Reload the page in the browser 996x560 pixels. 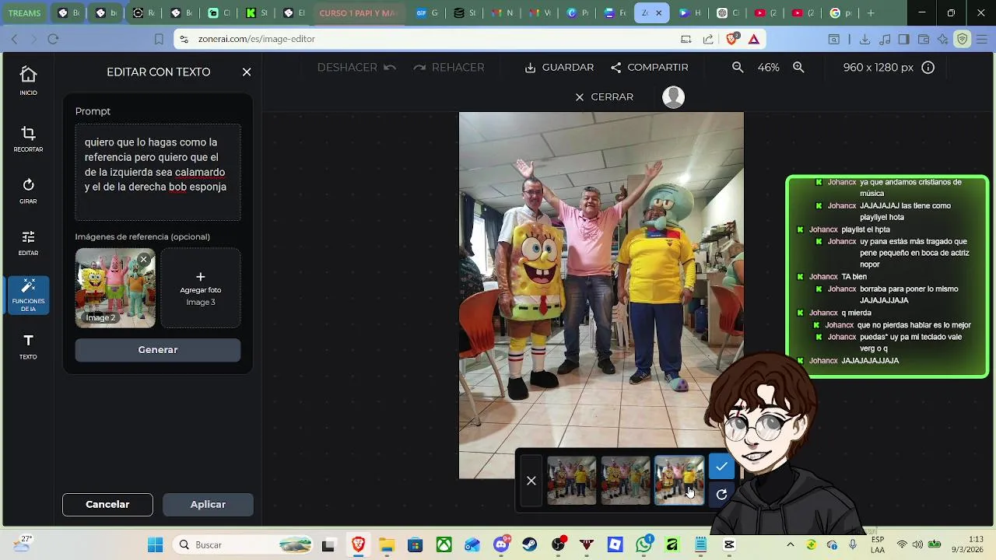53,39
